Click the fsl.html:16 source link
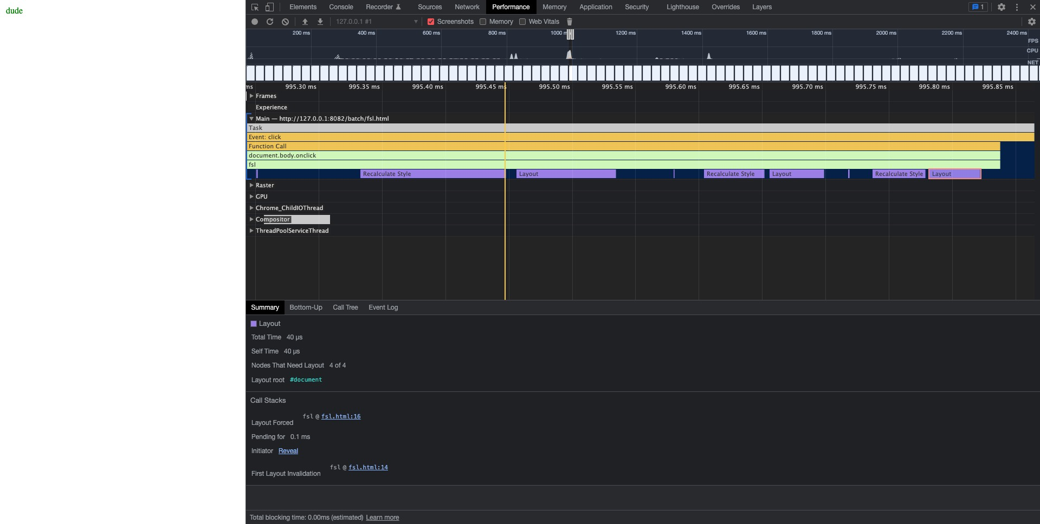The width and height of the screenshot is (1040, 524). [x=341, y=416]
